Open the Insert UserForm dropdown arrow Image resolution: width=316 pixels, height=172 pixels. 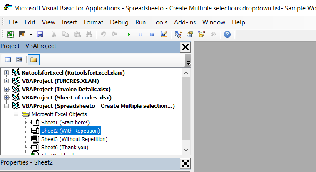click(x=30, y=34)
